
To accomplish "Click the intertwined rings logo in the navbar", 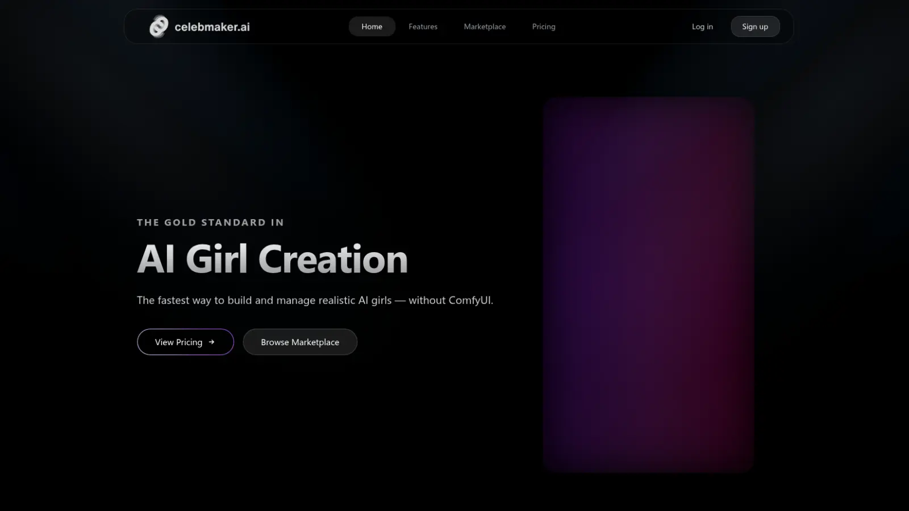I will pyautogui.click(x=158, y=26).
